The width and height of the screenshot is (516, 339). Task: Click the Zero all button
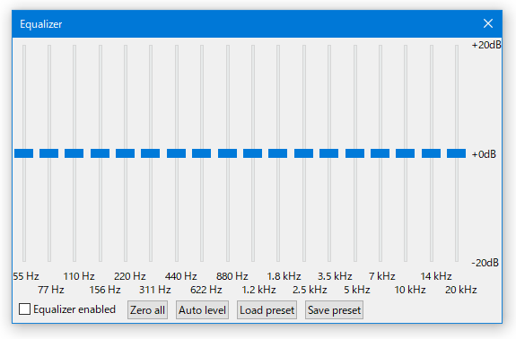pyautogui.click(x=147, y=309)
